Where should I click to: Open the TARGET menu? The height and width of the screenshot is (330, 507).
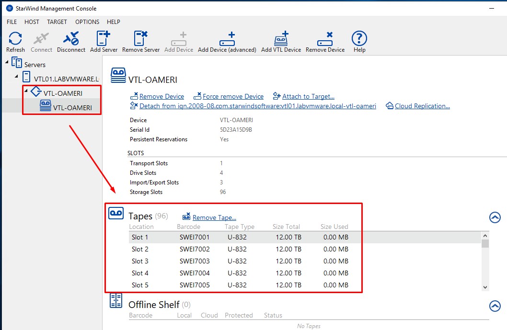[x=57, y=22]
